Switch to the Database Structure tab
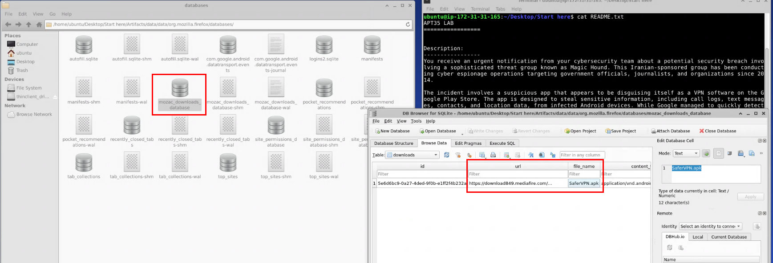773x263 pixels. click(x=393, y=143)
